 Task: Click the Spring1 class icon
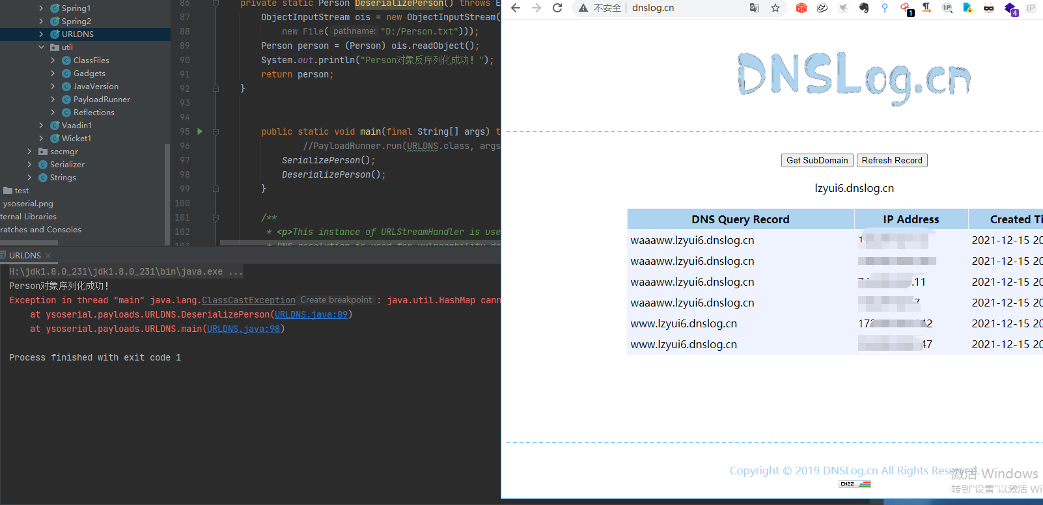[x=55, y=8]
